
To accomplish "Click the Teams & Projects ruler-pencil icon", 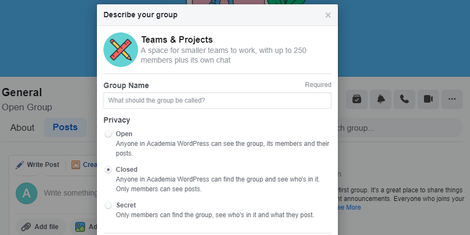I will point(121,50).
